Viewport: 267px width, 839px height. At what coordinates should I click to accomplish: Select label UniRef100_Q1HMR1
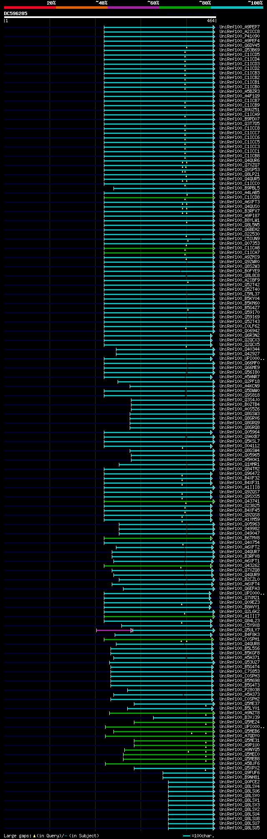[239, 464]
